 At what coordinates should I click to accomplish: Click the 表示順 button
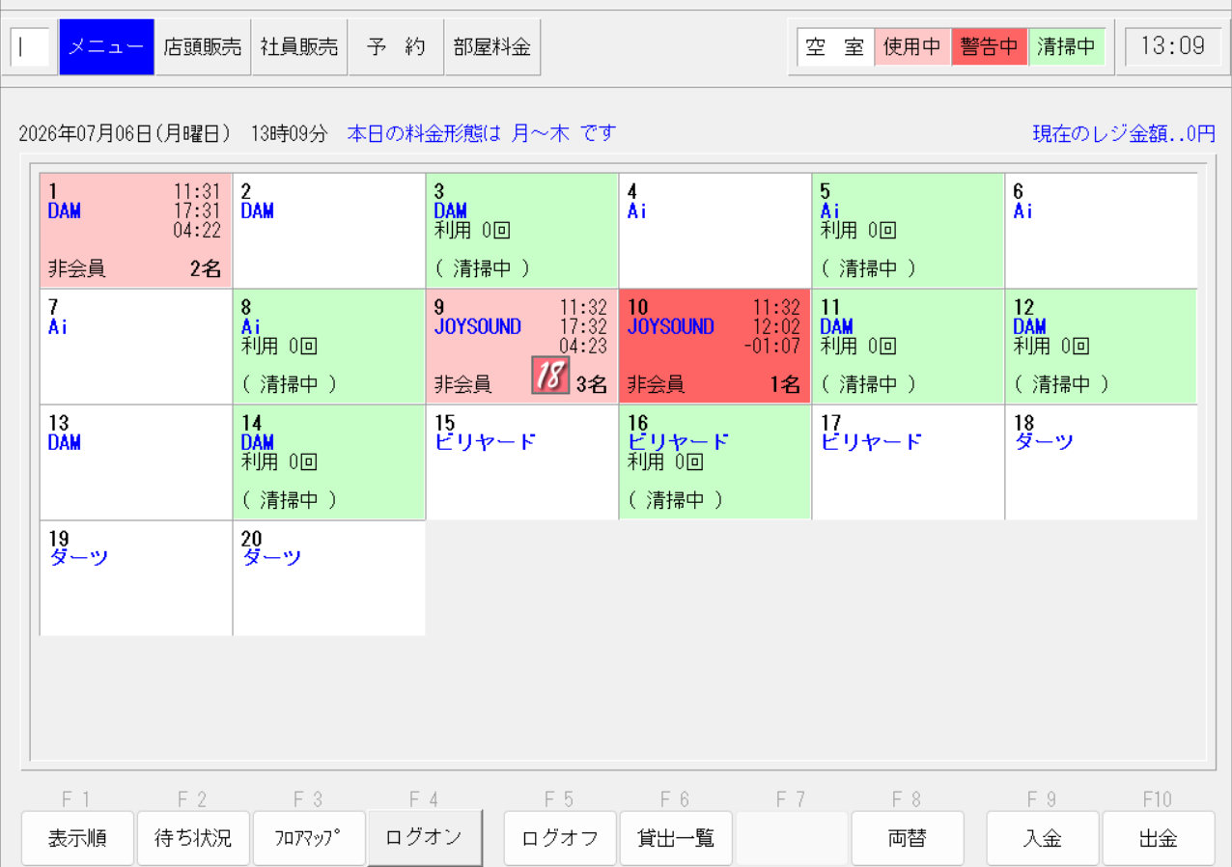(77, 838)
